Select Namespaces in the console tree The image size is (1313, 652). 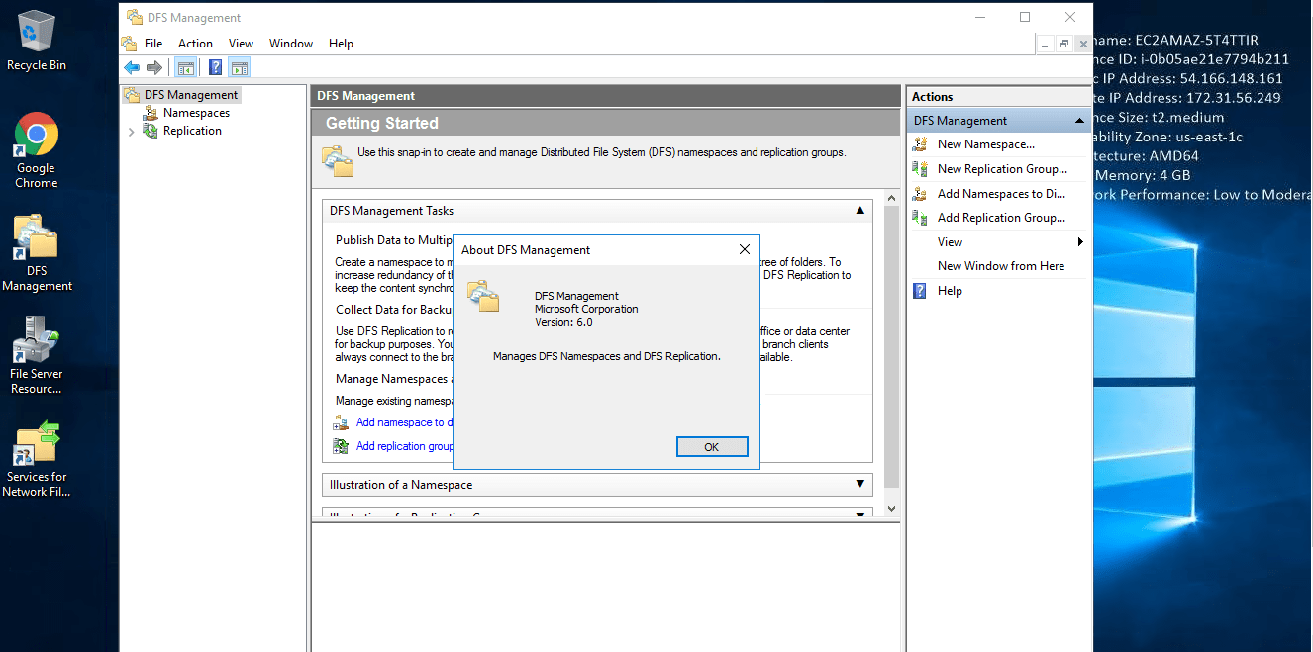click(x=196, y=113)
